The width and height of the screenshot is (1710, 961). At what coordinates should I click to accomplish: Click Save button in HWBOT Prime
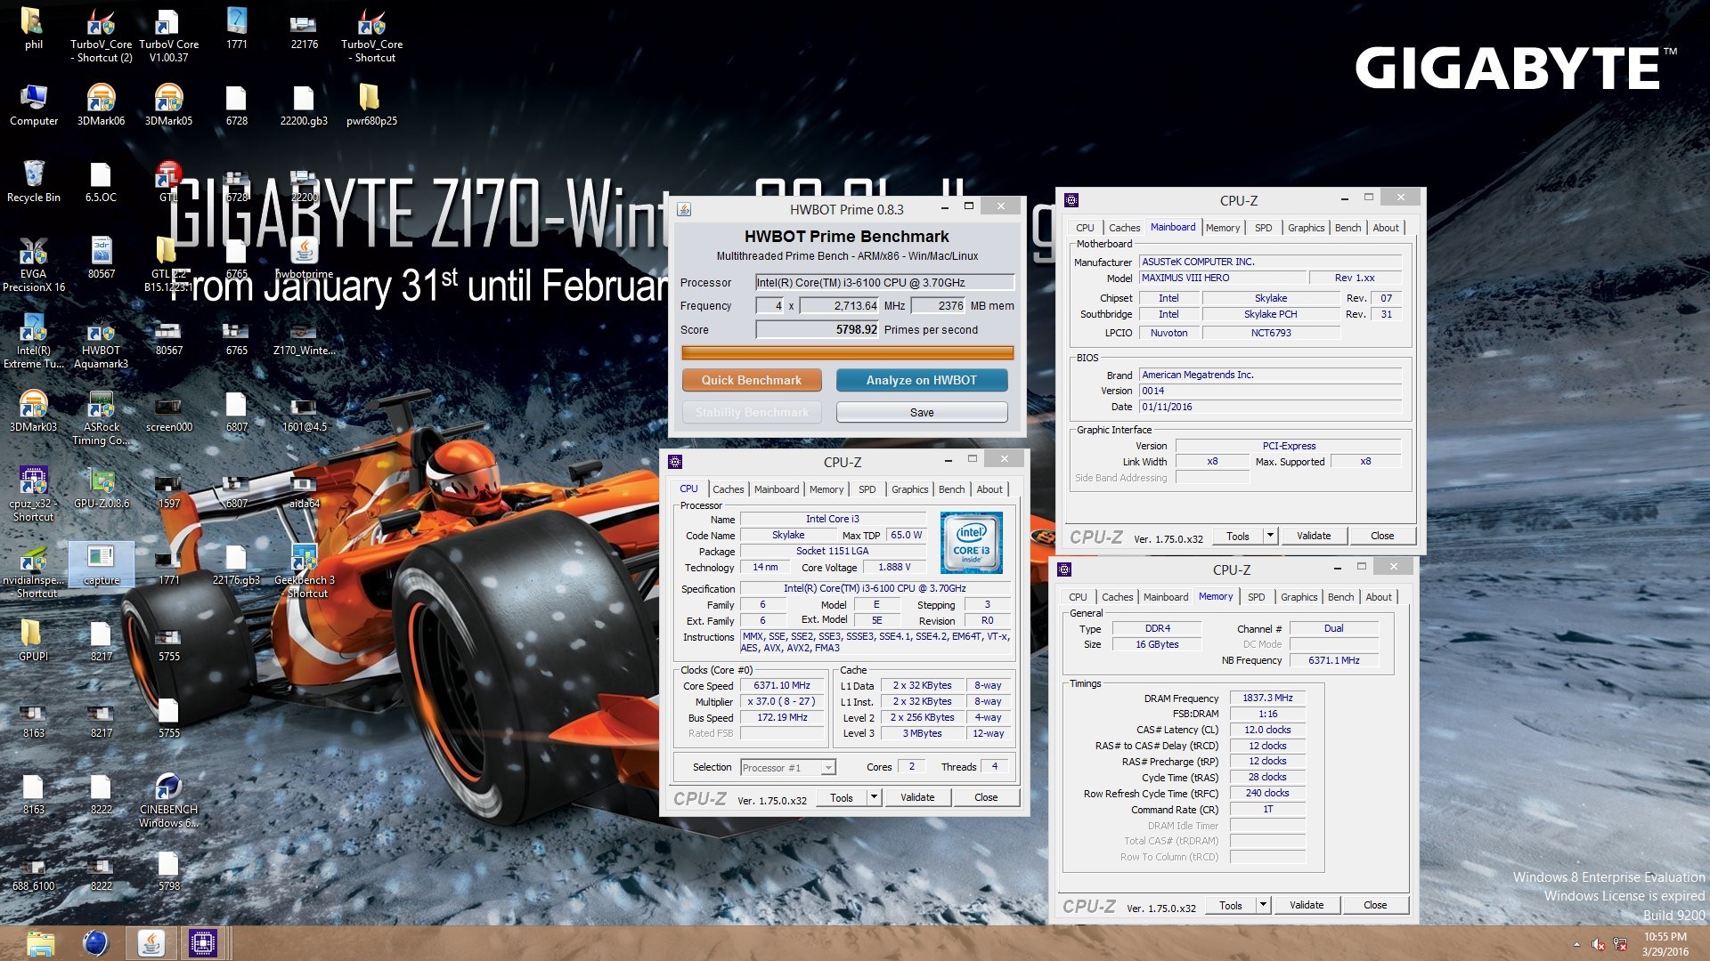(922, 413)
